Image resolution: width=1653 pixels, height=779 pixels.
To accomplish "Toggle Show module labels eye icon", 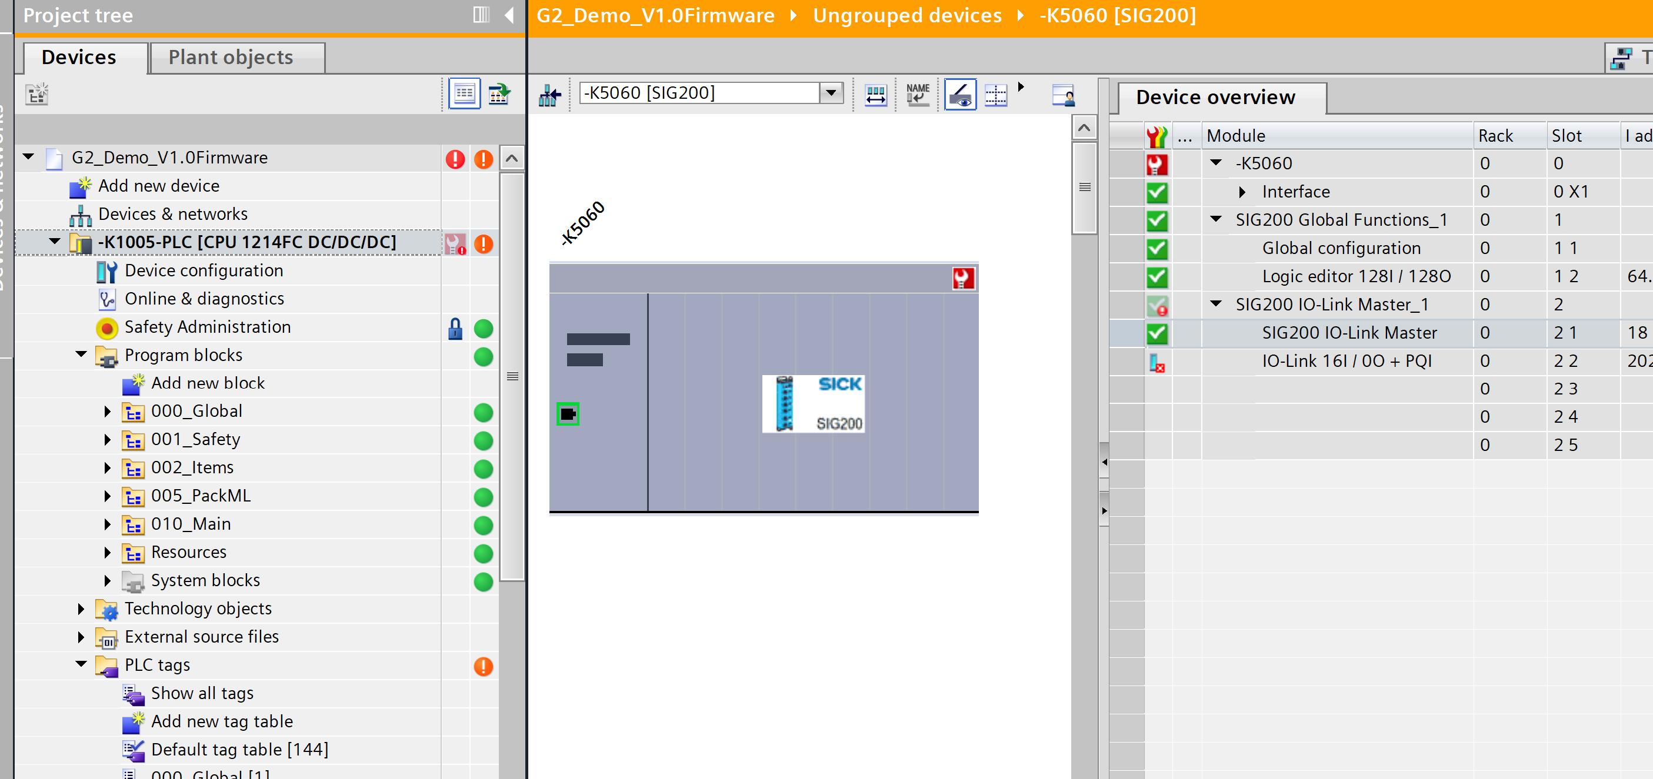I will (x=960, y=95).
